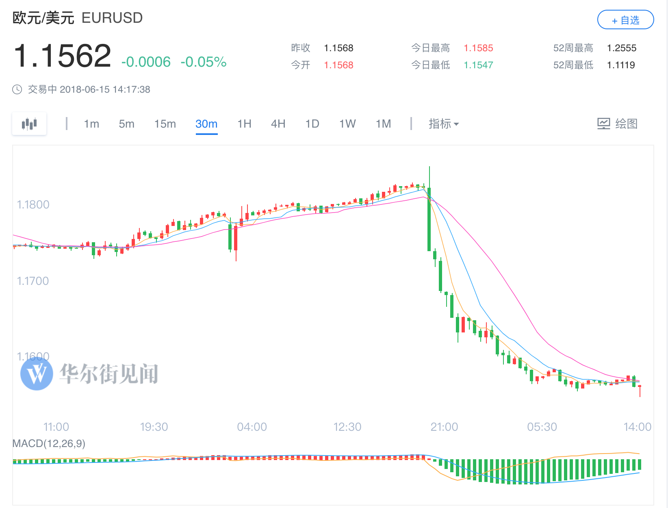
Task: Open the 1W weekly chart
Action: tap(347, 124)
